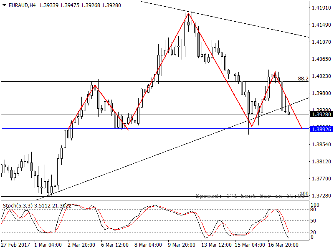Select the 100 Fibonacci level label
This screenshot has width=334, height=250.
click(304, 193)
